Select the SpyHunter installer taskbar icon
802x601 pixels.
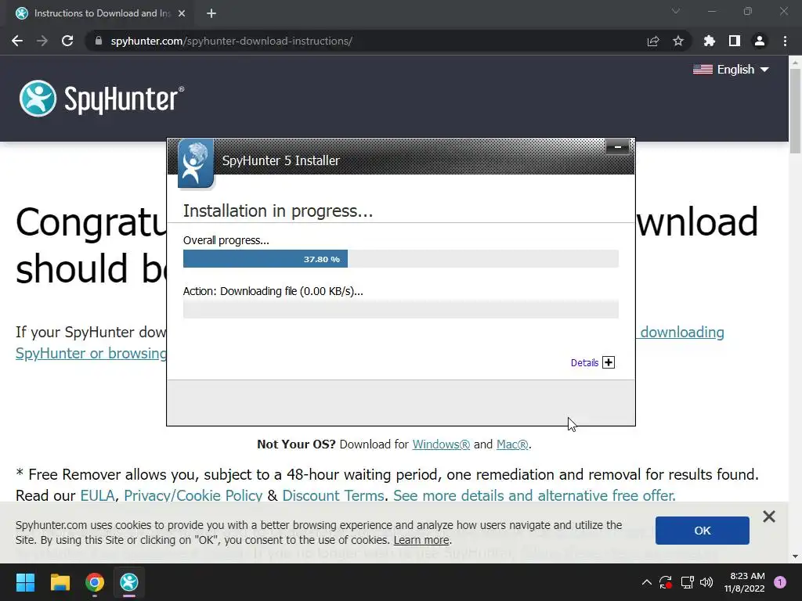(129, 582)
